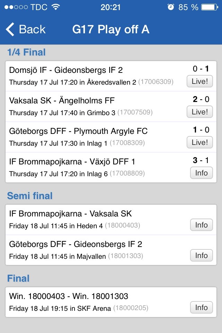
Task: Select the Domsjö IF - Gideonsbergs IF 2 row
Action: [94, 76]
